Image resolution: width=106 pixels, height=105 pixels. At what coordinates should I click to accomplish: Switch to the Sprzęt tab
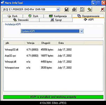(56, 20)
